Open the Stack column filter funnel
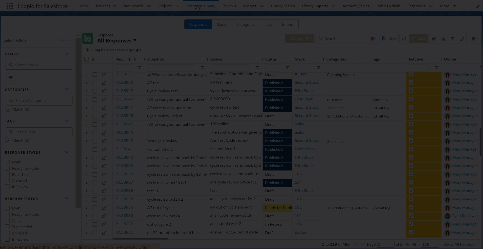This screenshot has width=483, height=249. coord(319,68)
